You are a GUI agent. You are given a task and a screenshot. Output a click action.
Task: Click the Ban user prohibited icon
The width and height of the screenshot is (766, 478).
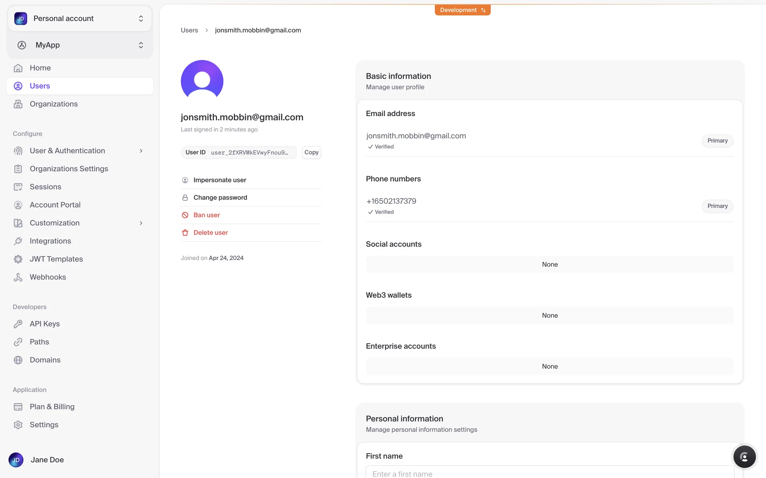pos(185,215)
